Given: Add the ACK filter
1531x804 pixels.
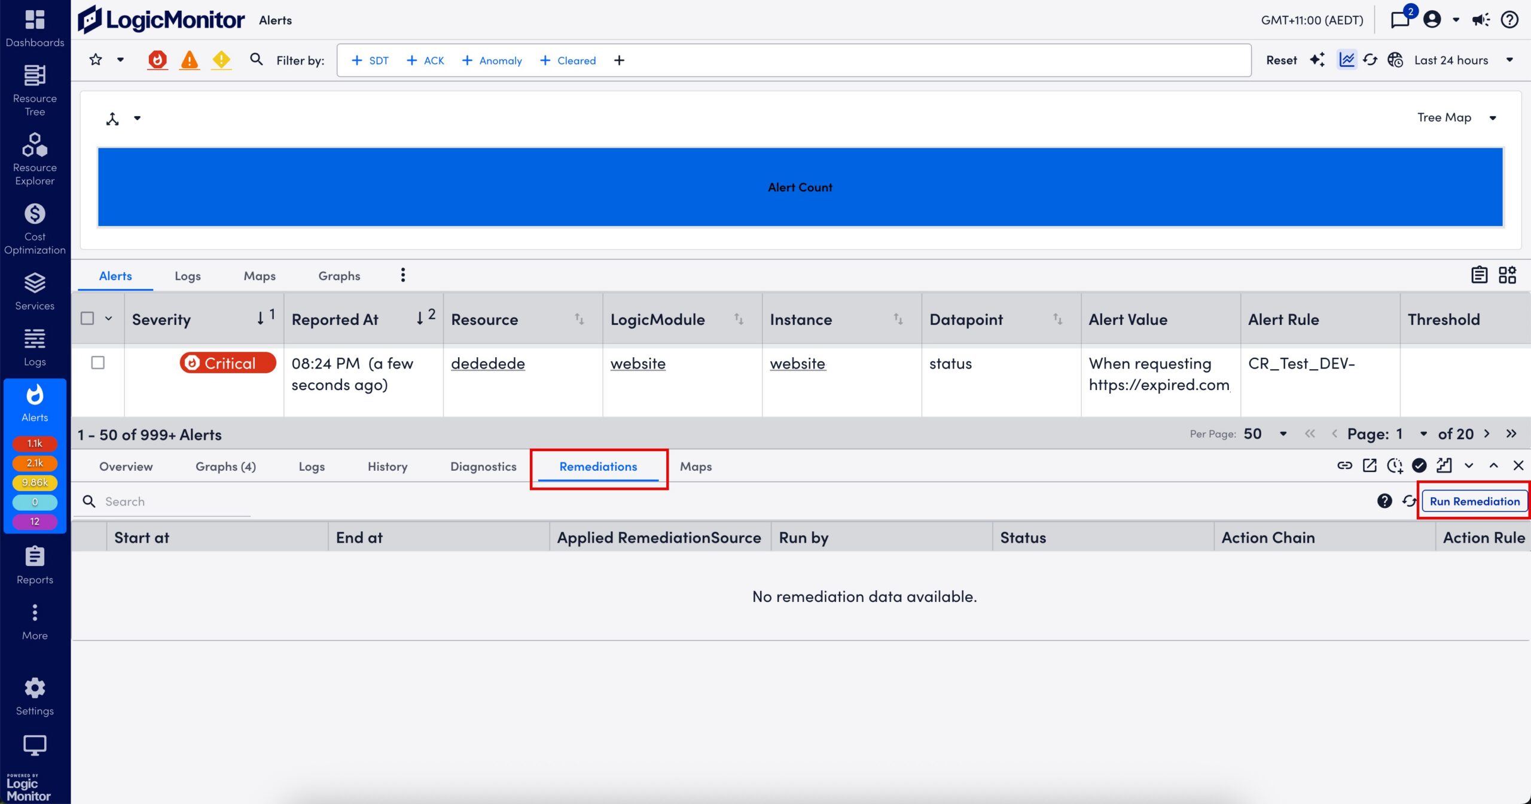Looking at the screenshot, I should 425,60.
